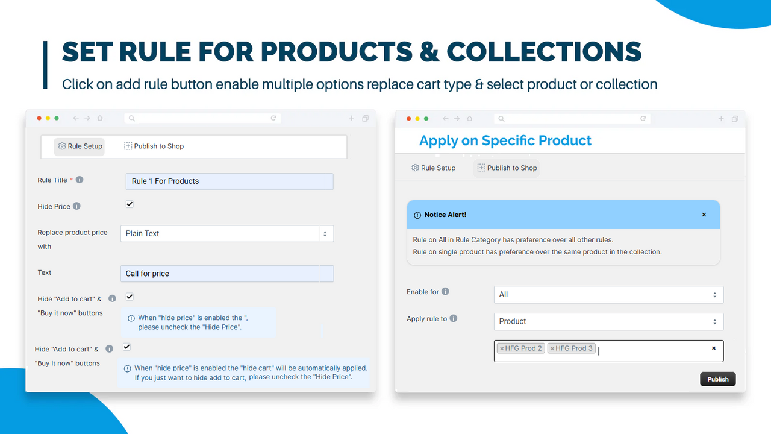771x434 pixels.
Task: Dismiss the Notice Alert with its X
Action: coord(704,214)
